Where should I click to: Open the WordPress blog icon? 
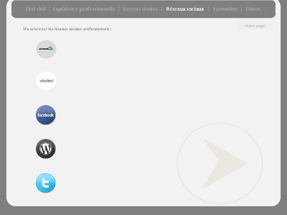[45, 149]
